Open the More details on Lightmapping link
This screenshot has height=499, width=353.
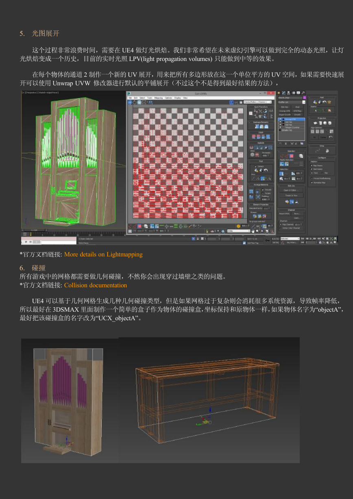[x=103, y=254]
